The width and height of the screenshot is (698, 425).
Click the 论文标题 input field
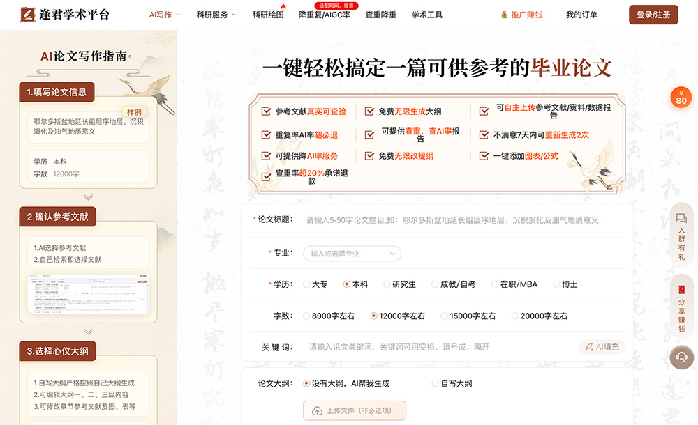[463, 220]
